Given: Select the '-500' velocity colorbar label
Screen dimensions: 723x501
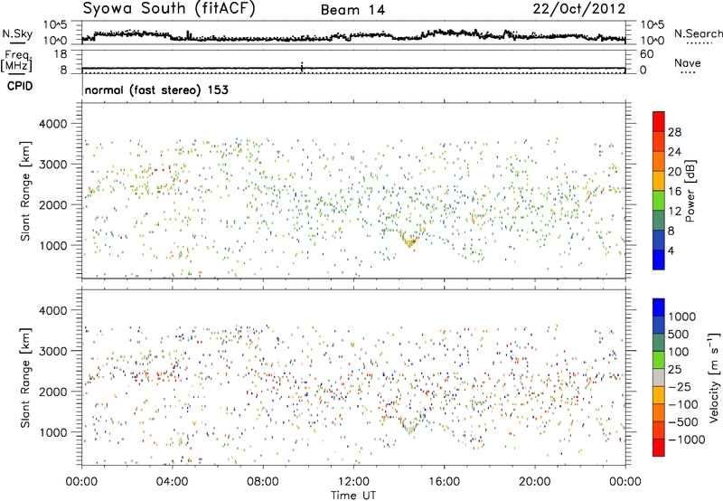Looking at the screenshot, I should [x=683, y=421].
